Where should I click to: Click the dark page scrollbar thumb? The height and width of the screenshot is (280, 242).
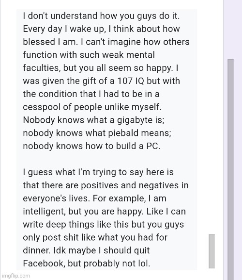point(230,169)
